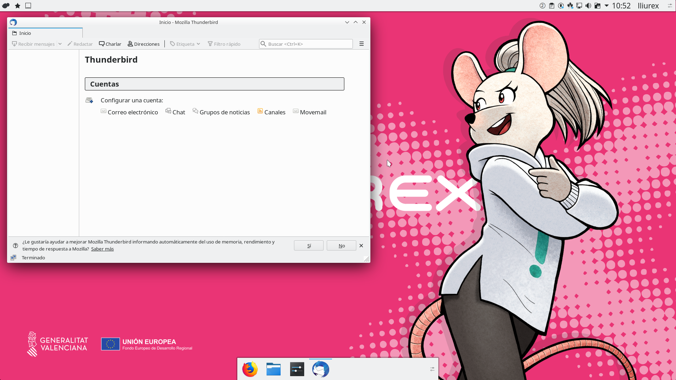The image size is (676, 380).
Task: Dismiss the telemetry notification bar
Action: [x=361, y=246]
